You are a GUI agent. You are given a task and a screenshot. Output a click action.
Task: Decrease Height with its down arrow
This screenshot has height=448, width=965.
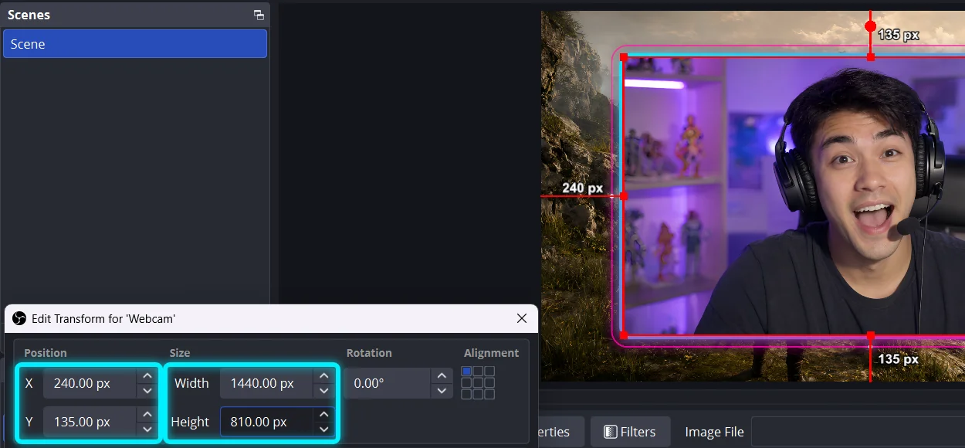[x=323, y=429]
